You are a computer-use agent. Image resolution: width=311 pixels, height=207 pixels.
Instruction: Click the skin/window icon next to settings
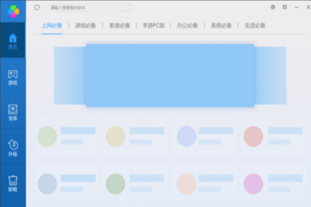285,7
